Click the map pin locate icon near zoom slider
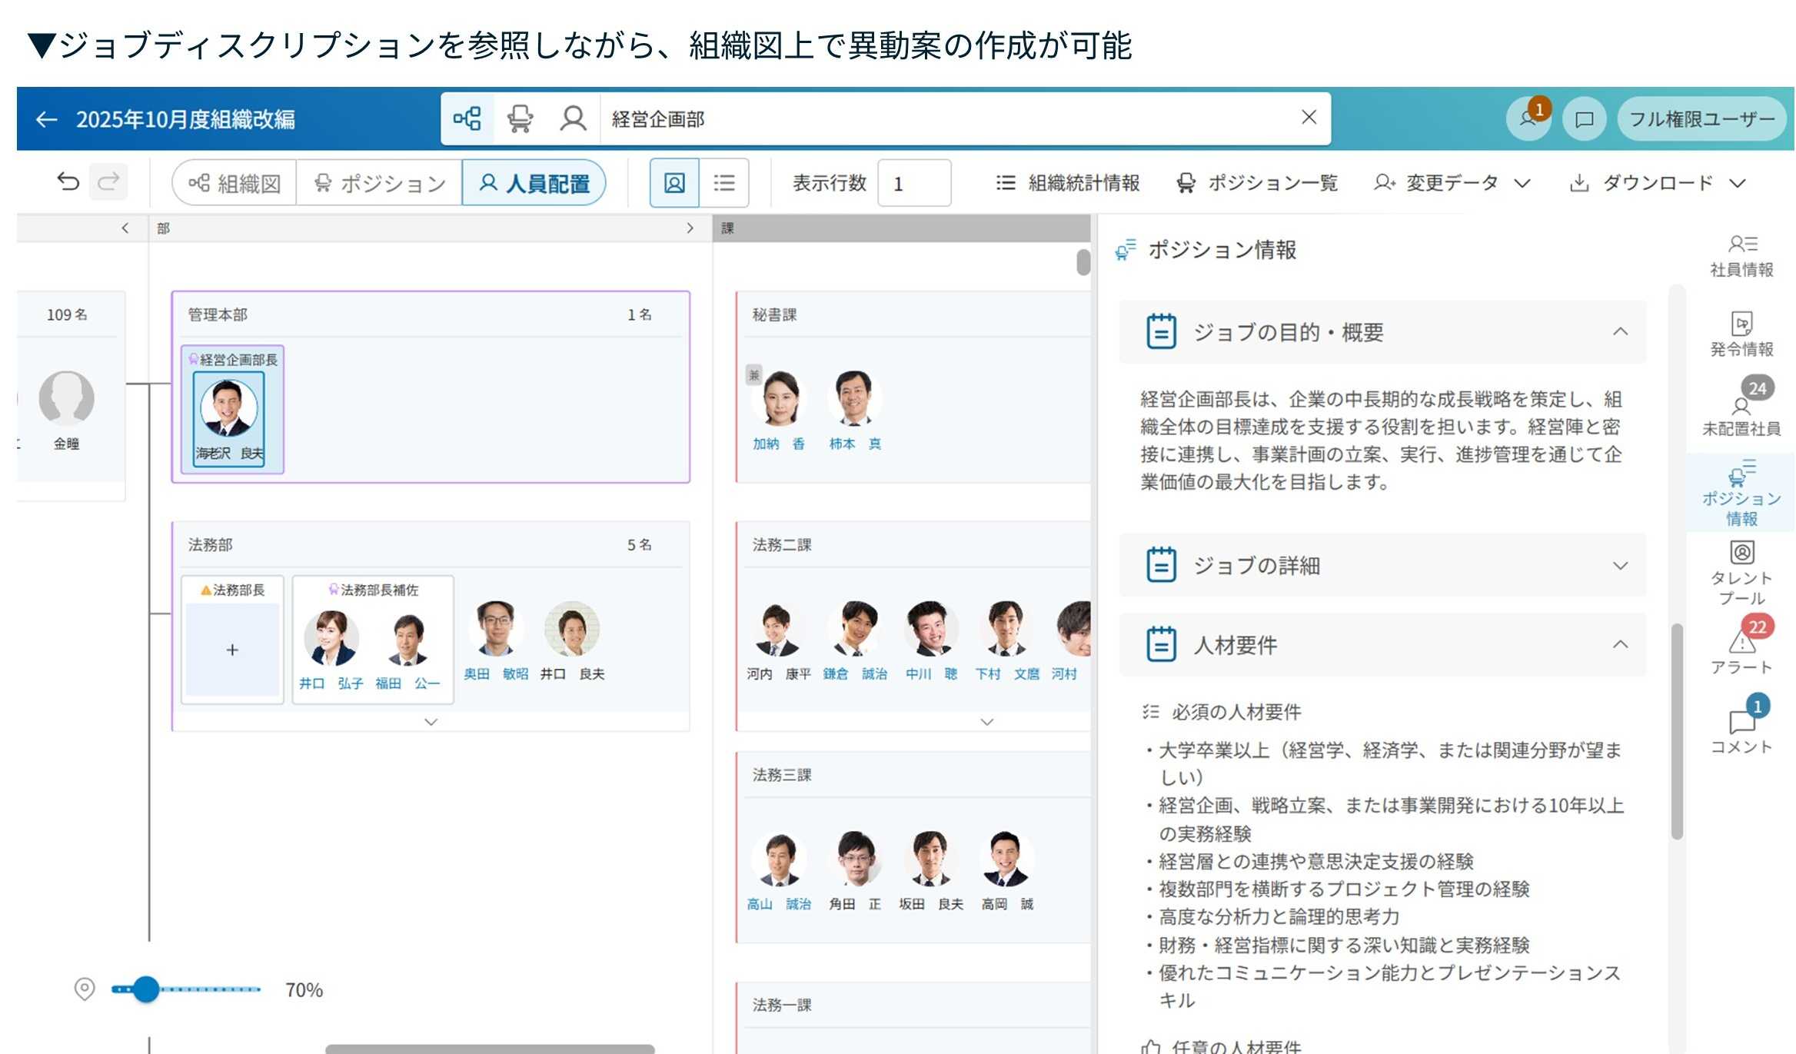This screenshot has height=1054, width=1796. click(x=85, y=989)
